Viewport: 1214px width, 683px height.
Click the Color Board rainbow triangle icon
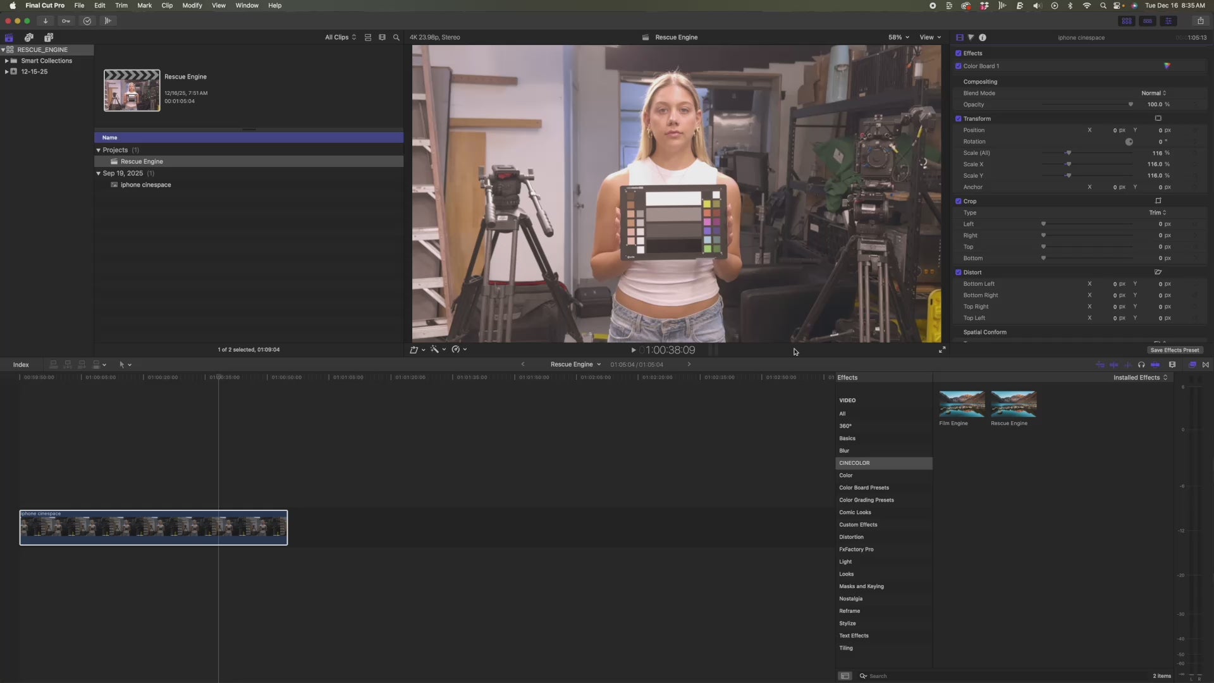tap(1167, 66)
